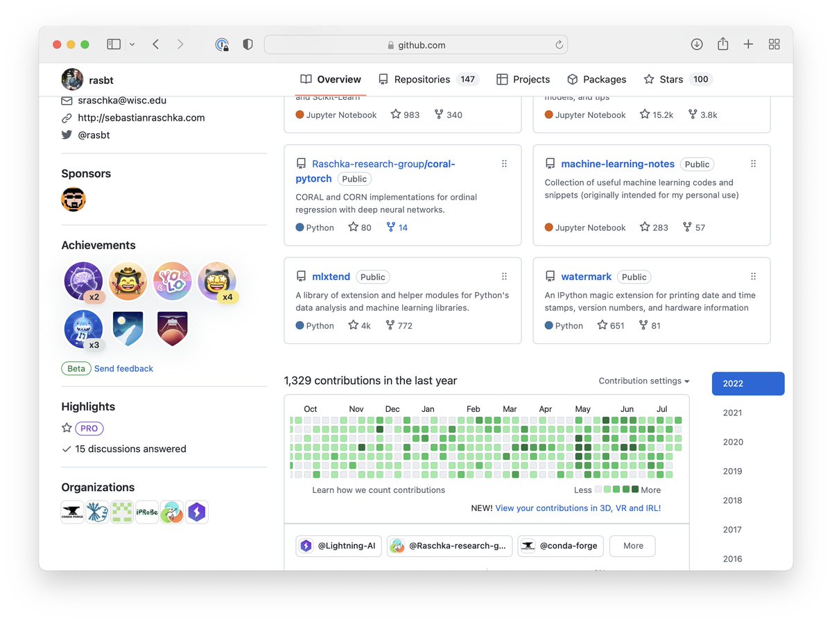View the 80 stargazers of coral-pytorch
This screenshot has width=832, height=622.
tap(360, 227)
